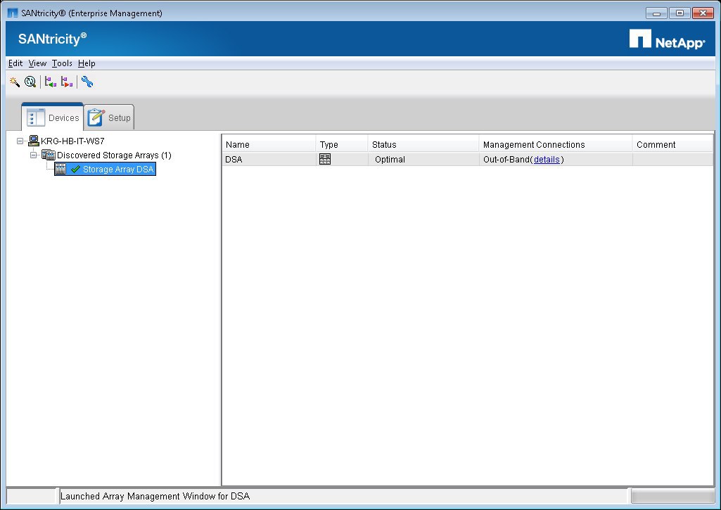Launch Array Management via the wrench icon
721x510 pixels.
click(87, 82)
